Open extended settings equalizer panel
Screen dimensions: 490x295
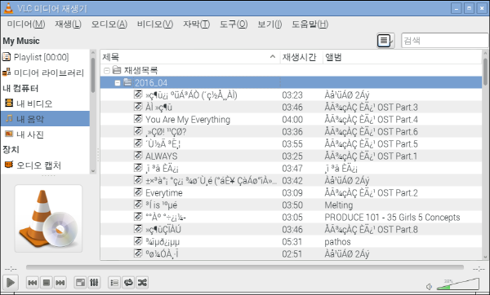pos(94,283)
